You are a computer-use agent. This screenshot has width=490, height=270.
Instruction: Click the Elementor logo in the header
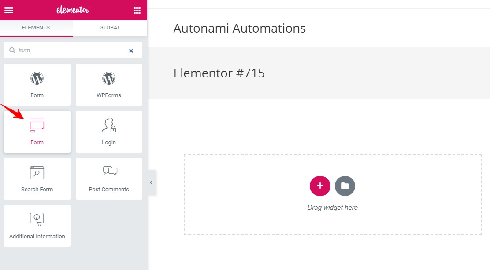pos(73,10)
